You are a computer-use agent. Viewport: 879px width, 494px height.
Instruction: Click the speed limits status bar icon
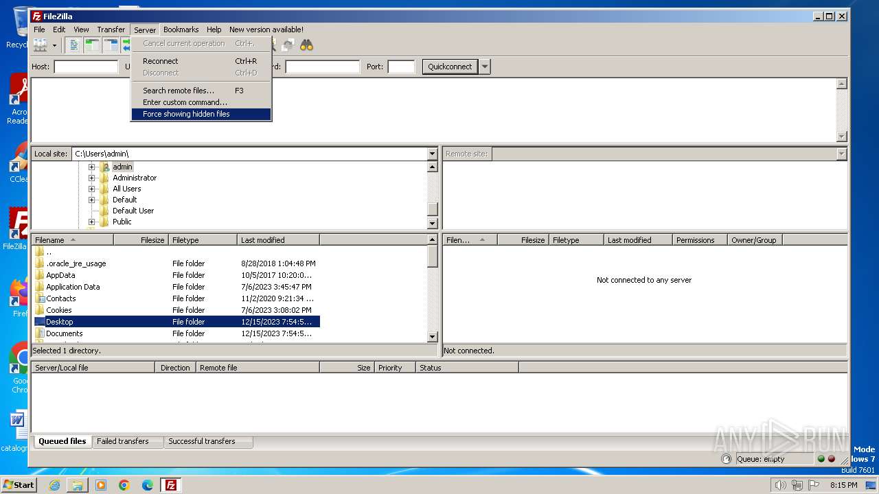click(x=726, y=459)
